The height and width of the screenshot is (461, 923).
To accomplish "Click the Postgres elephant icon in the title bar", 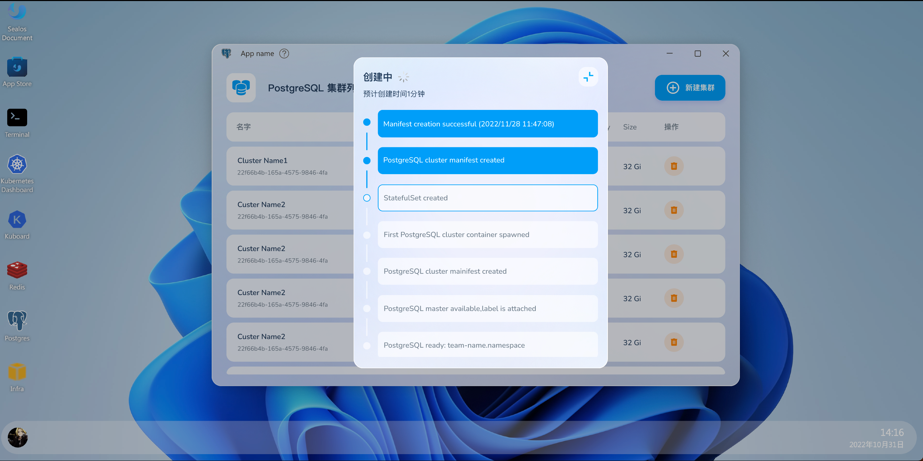I will 226,53.
